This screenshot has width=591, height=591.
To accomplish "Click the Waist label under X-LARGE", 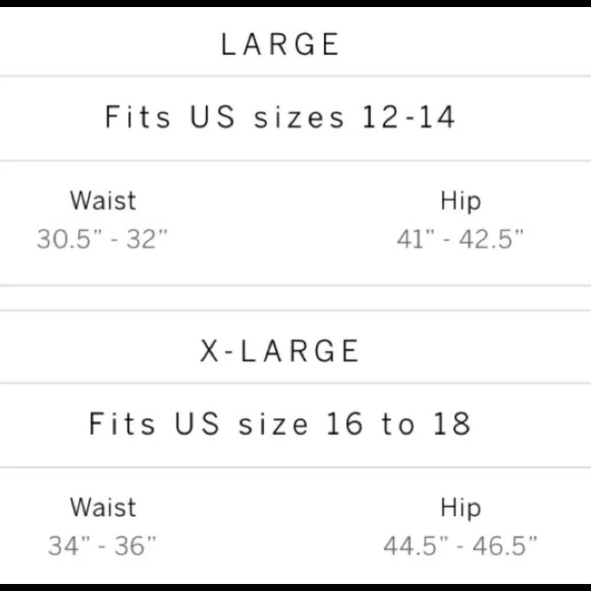I will tap(103, 507).
